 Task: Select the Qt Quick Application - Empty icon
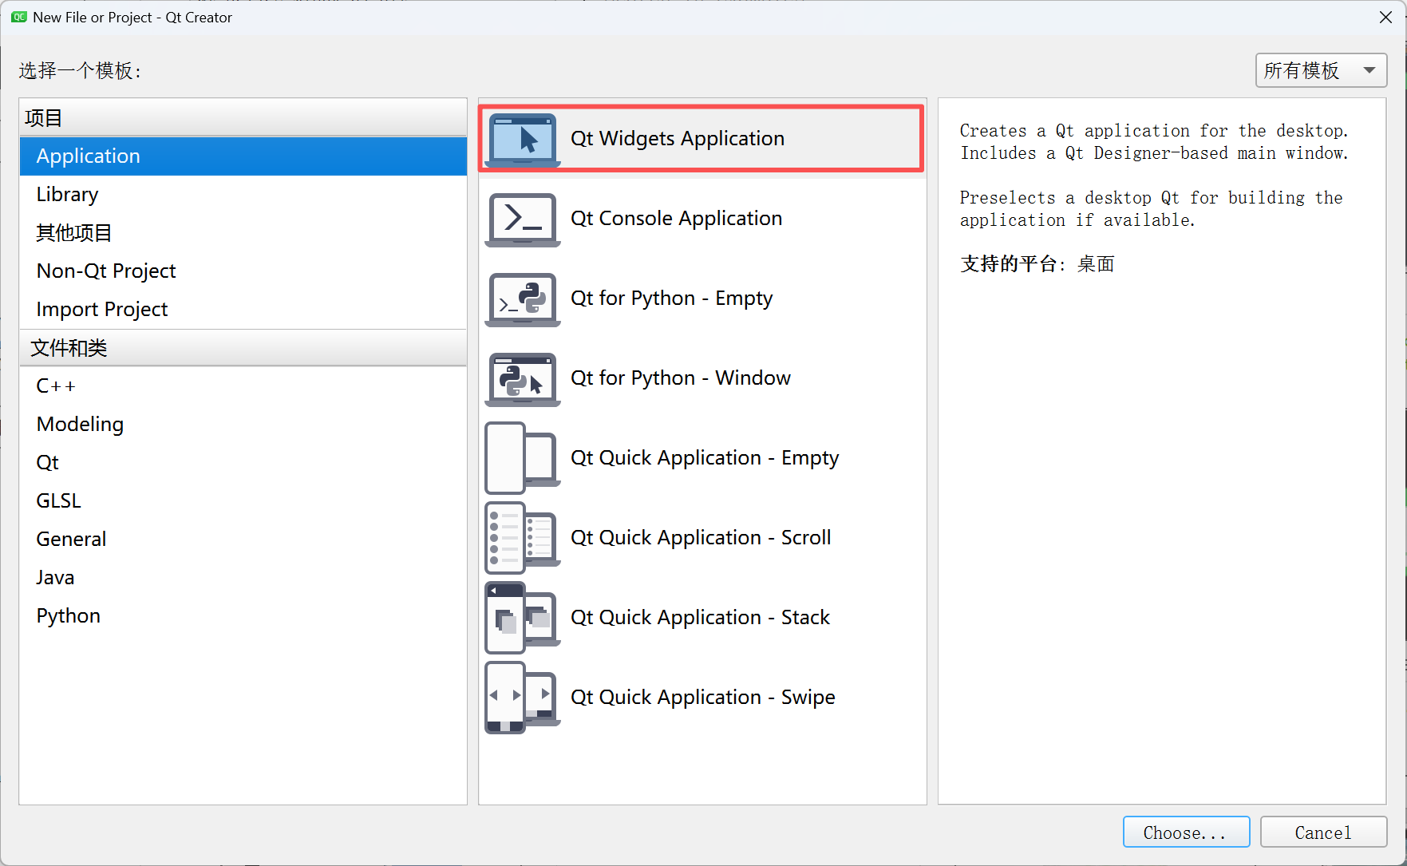pos(523,458)
